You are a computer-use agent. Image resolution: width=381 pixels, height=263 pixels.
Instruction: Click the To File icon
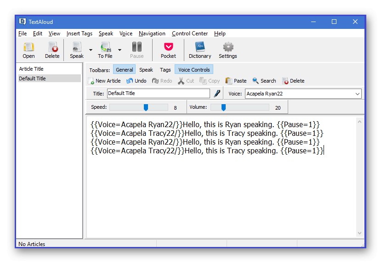[x=105, y=47]
